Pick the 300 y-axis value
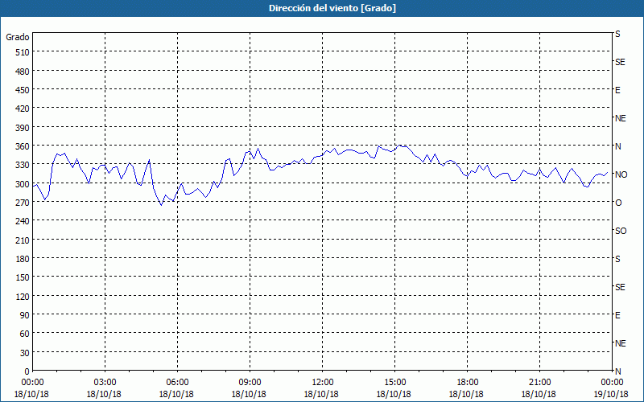Image resolution: width=644 pixels, height=402 pixels. [23, 184]
